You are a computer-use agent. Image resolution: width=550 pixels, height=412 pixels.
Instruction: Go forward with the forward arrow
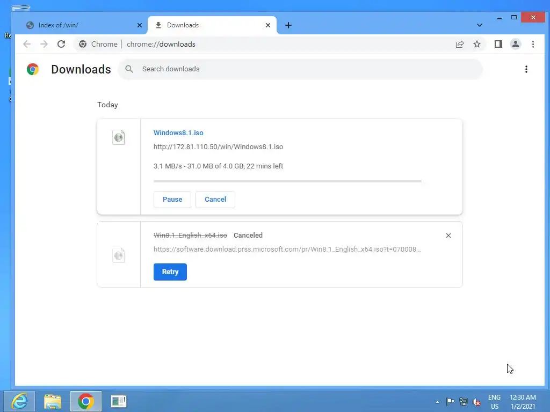click(44, 44)
